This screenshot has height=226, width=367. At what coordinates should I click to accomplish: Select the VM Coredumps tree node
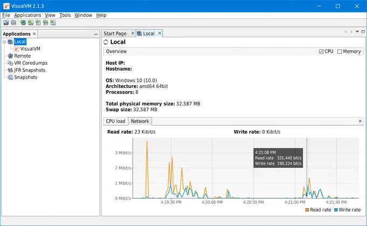[31, 63]
